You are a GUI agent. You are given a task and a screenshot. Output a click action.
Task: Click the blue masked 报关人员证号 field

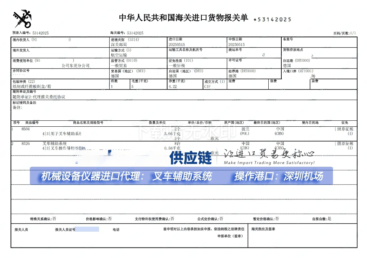point(87,229)
